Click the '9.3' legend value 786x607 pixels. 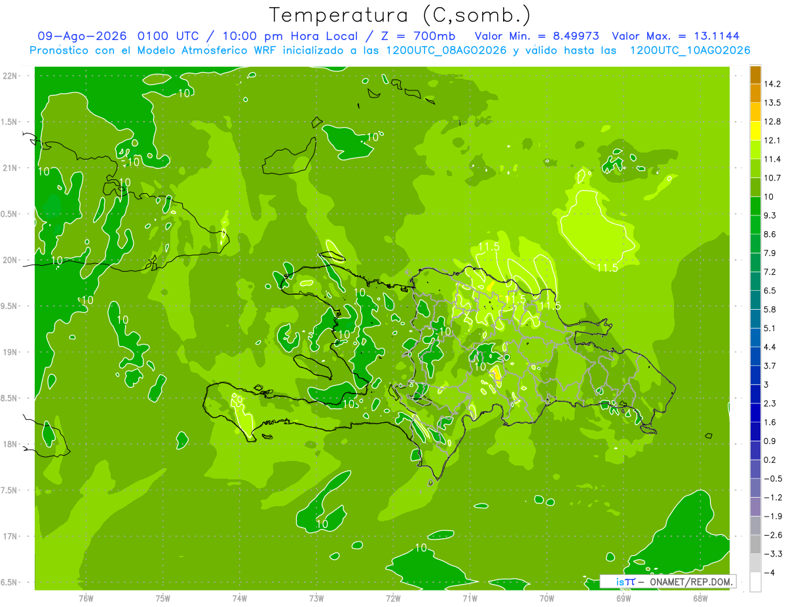click(x=771, y=215)
